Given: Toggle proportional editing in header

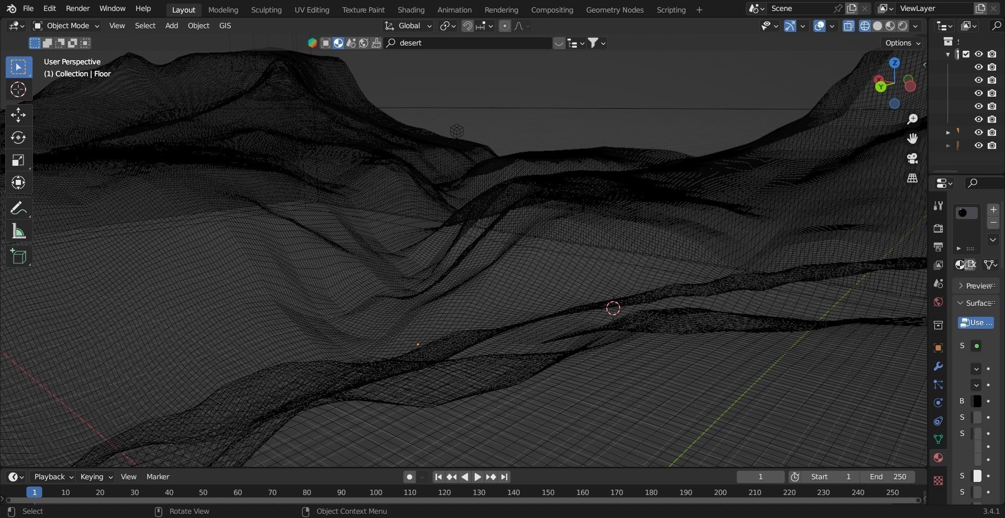Looking at the screenshot, I should point(505,26).
